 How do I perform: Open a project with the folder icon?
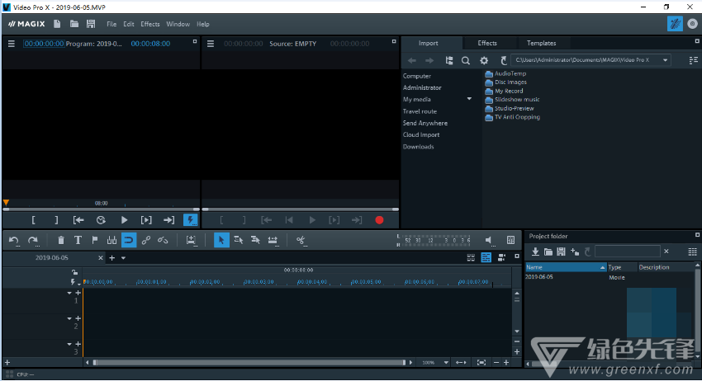point(74,24)
